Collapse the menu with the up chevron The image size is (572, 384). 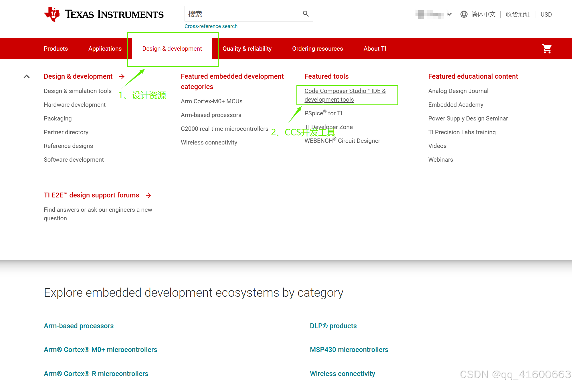tap(27, 76)
